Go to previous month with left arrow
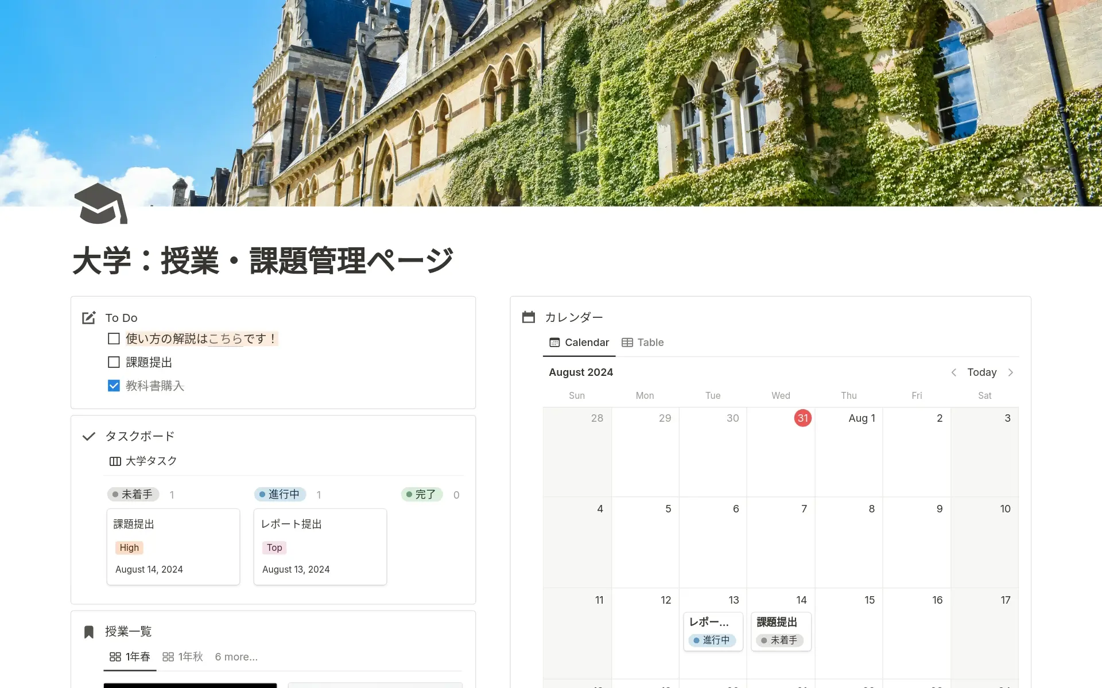 tap(953, 372)
